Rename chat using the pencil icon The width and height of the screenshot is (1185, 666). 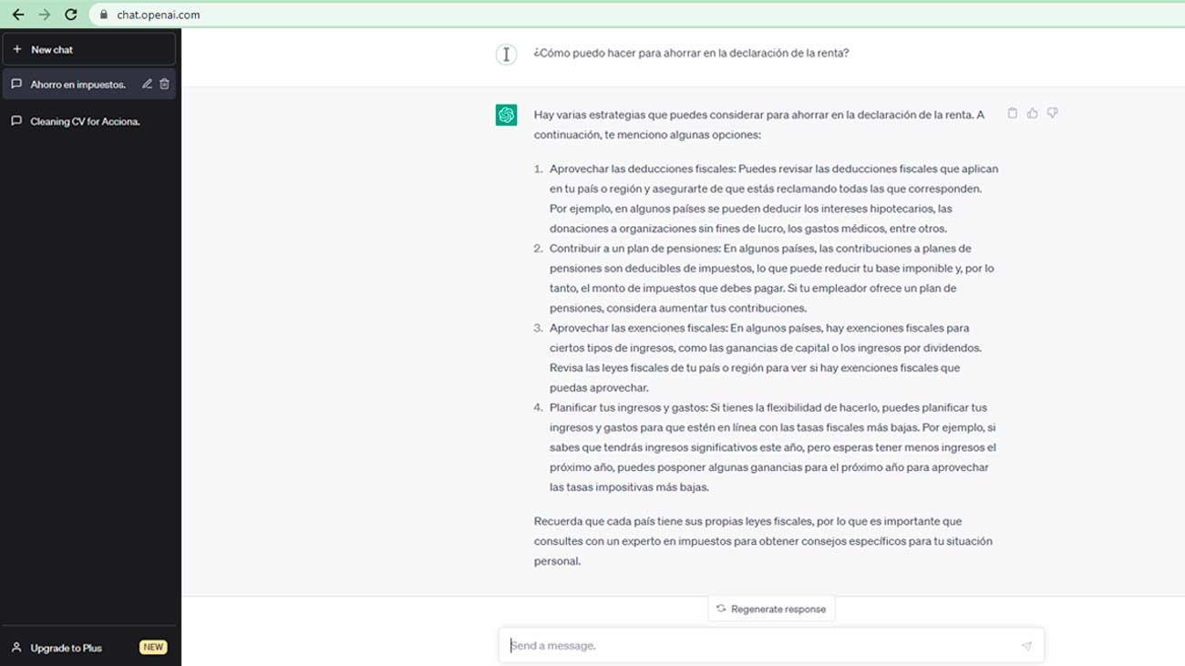[x=147, y=84]
